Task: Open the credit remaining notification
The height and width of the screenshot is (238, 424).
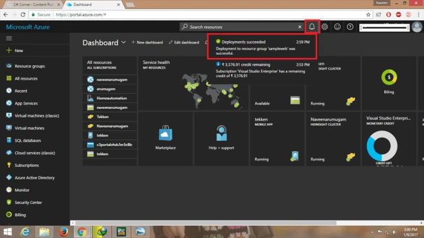Action: click(262, 70)
